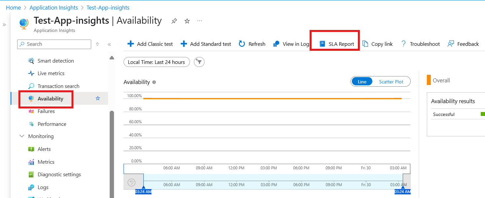The image size is (485, 198).
Task: Go to Performance in sidebar
Action: point(52,124)
